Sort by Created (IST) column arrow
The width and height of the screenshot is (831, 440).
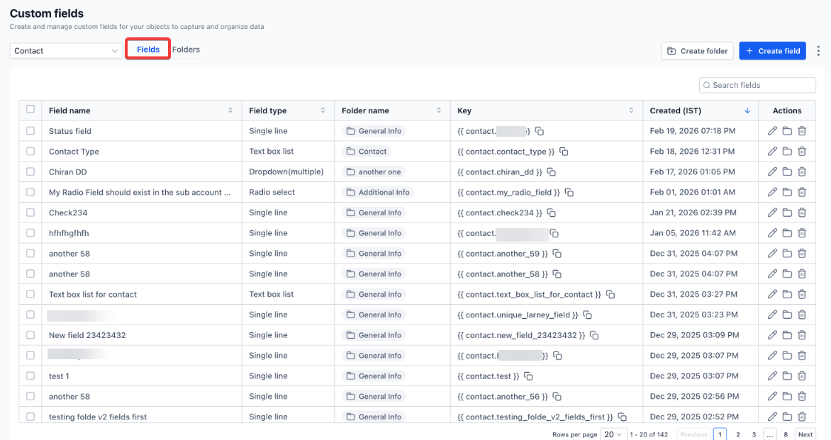747,111
